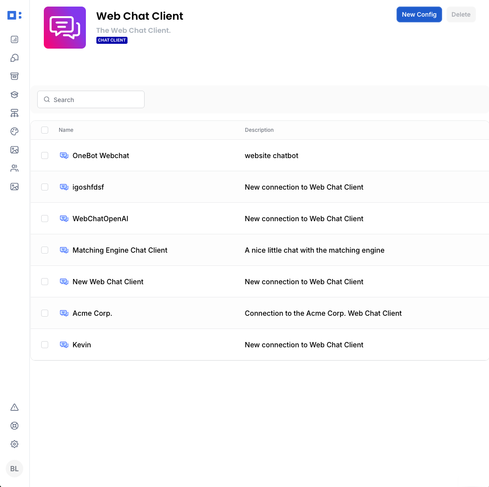Open the settings gear icon
The height and width of the screenshot is (487, 489).
point(14,444)
